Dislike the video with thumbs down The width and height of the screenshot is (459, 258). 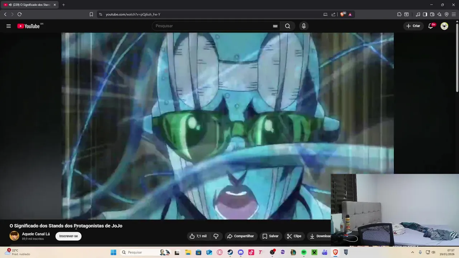(x=216, y=236)
